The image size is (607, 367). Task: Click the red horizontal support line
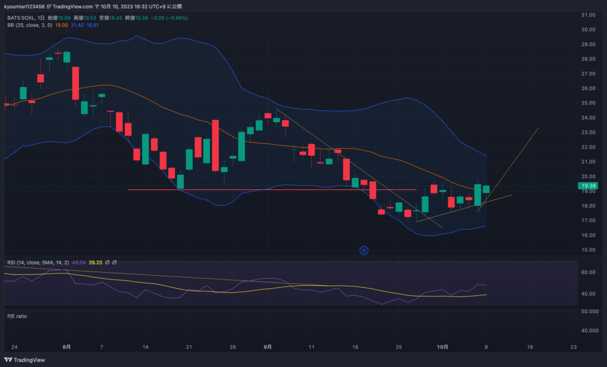(272, 190)
